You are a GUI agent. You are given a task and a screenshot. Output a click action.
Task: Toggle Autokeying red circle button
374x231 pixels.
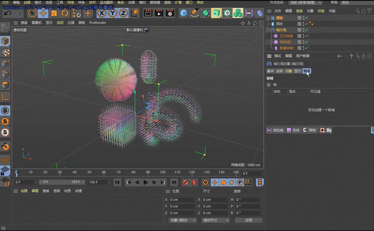pos(194,182)
